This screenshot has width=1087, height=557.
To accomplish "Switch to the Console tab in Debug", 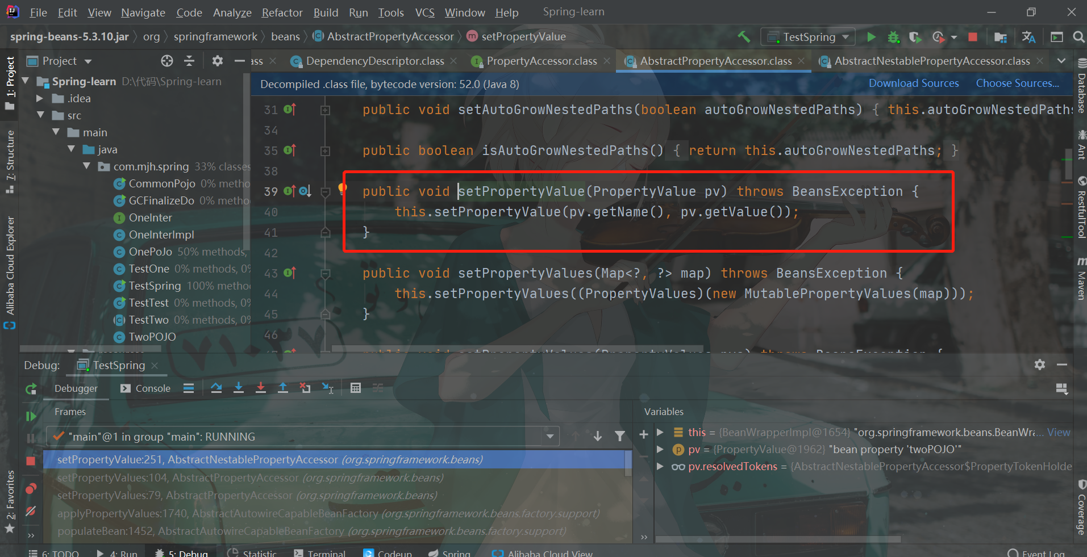I will (x=145, y=388).
